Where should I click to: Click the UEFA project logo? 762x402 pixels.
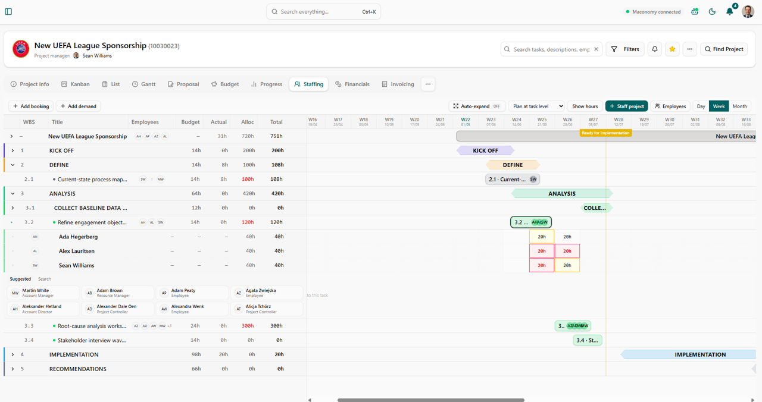pyautogui.click(x=21, y=49)
